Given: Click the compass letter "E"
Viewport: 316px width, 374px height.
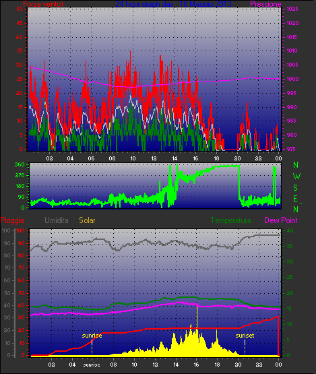Looking at the screenshot, I should pos(295,198).
